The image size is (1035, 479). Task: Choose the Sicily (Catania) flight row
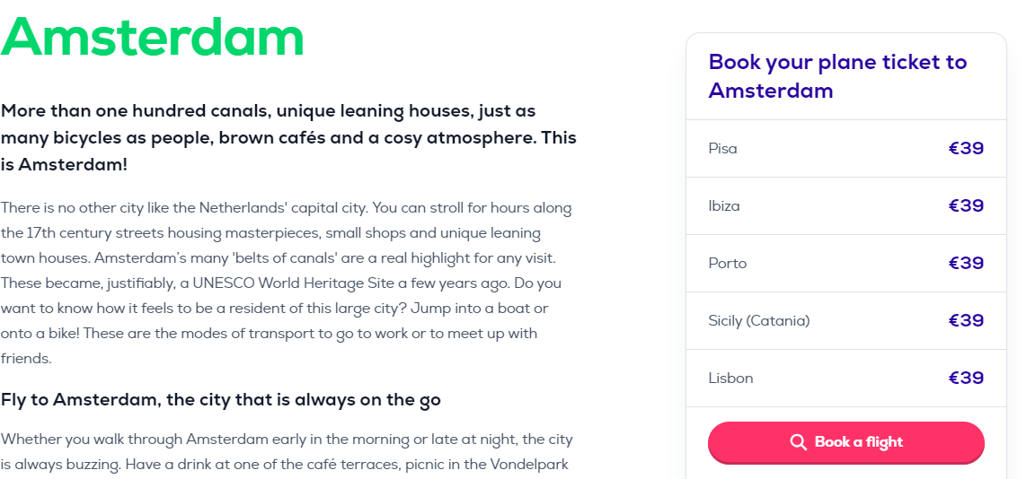(846, 321)
